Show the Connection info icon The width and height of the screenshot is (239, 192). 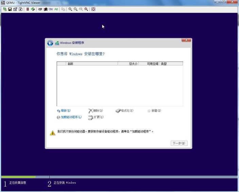point(20,9)
